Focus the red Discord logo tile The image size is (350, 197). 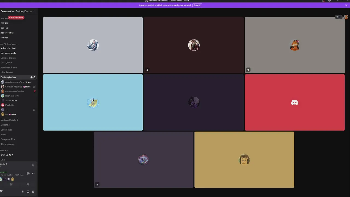[x=294, y=102]
